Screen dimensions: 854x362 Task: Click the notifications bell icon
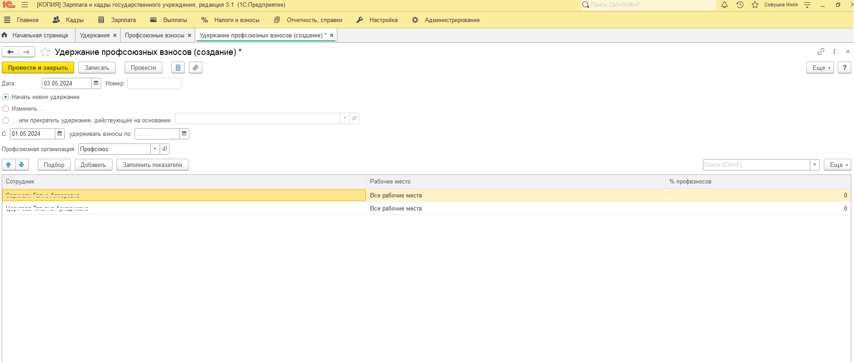pos(724,5)
